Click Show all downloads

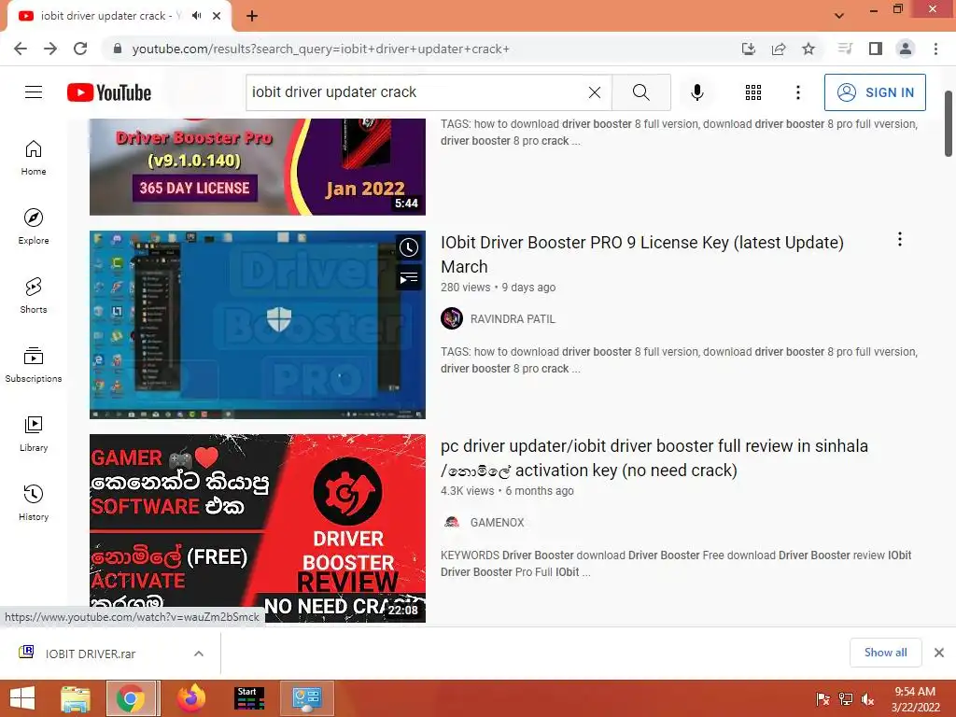885,653
